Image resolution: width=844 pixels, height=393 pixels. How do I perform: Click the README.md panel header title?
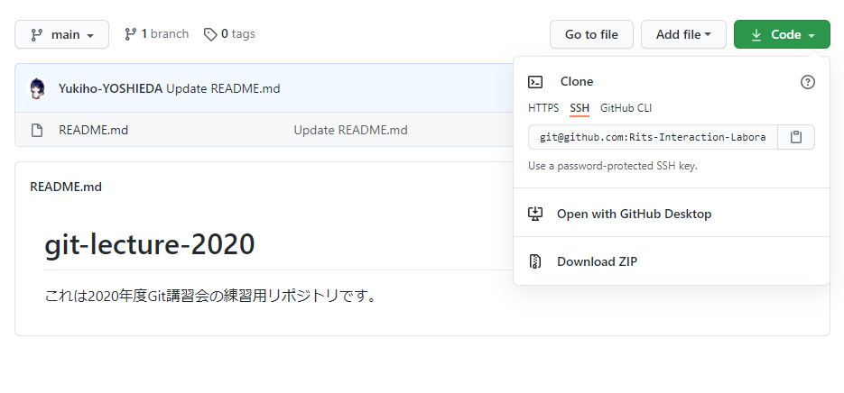66,187
